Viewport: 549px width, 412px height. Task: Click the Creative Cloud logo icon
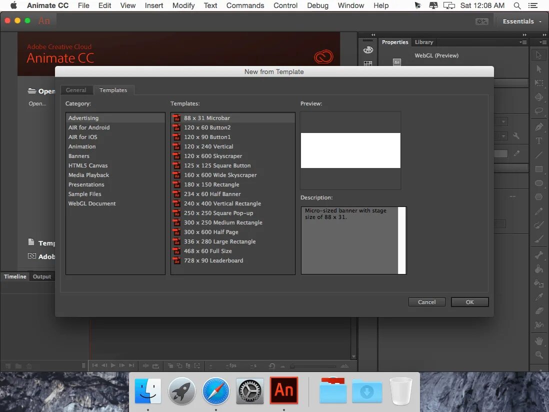pyautogui.click(x=323, y=56)
